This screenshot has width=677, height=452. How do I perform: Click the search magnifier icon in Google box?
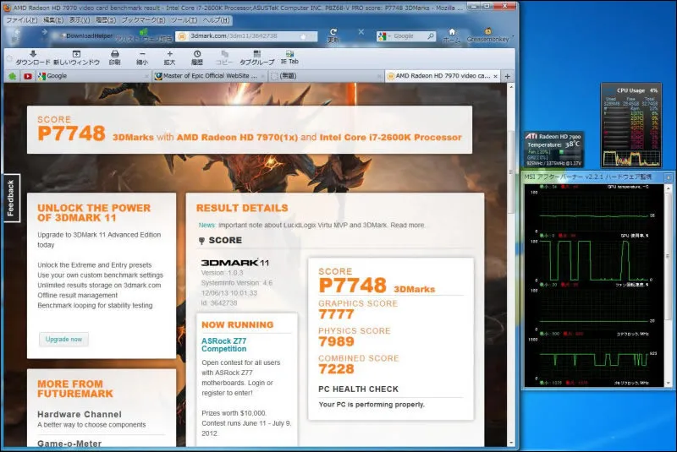[431, 36]
